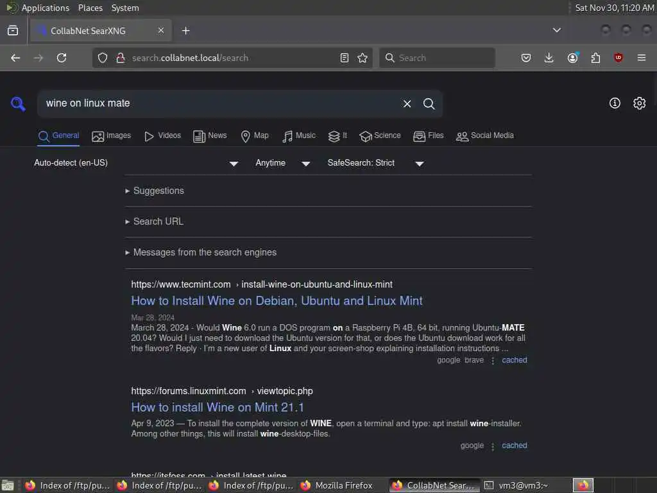The width and height of the screenshot is (657, 493).
Task: Click the SearXNG logo magnifier icon
Action: point(18,103)
